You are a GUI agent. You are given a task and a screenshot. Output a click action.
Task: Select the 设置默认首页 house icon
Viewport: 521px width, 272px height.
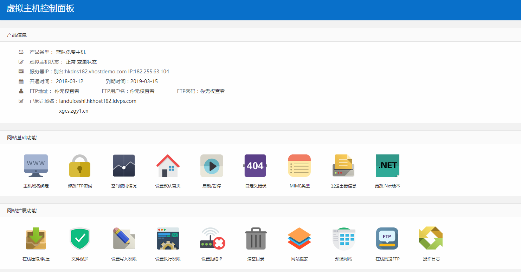(x=168, y=166)
